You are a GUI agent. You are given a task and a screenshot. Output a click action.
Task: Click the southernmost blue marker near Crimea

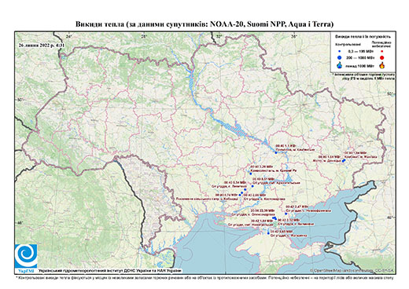point(268,233)
